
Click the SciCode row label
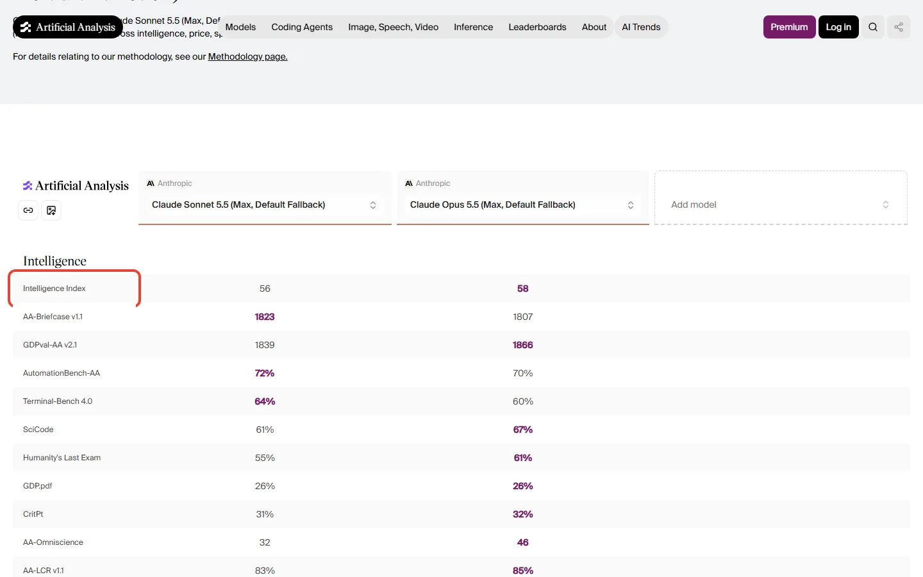point(38,430)
